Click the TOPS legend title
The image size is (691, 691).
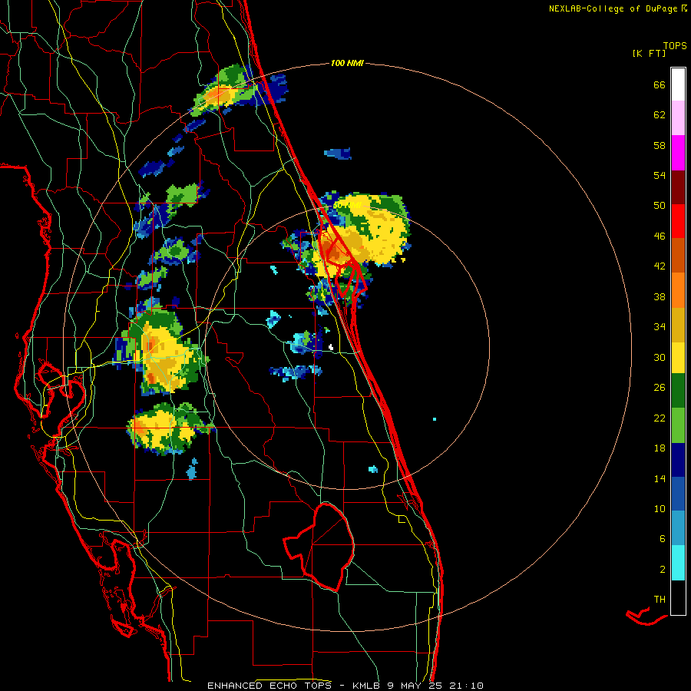tap(675, 46)
